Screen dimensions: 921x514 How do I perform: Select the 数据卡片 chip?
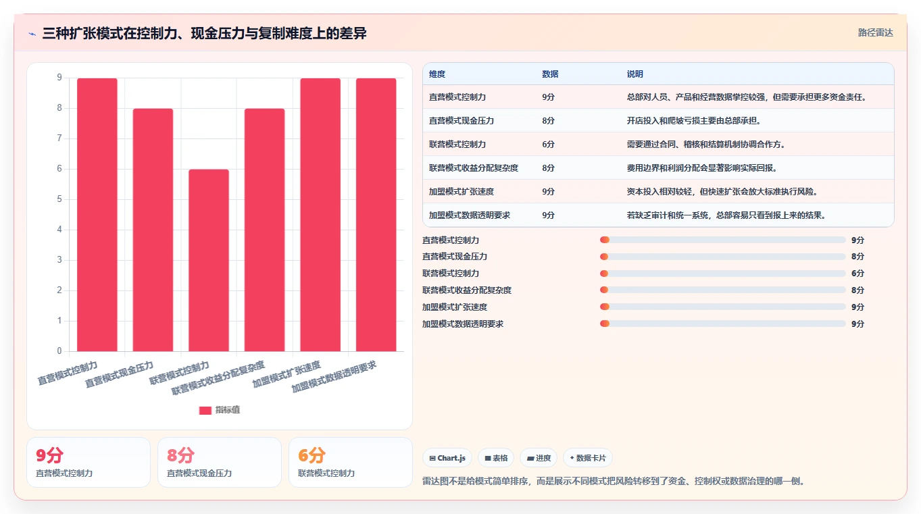[587, 458]
